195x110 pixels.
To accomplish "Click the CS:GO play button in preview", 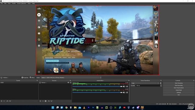I will click(39, 15).
